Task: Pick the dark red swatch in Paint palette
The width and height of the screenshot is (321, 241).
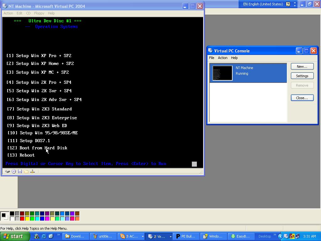Action: click(22, 214)
